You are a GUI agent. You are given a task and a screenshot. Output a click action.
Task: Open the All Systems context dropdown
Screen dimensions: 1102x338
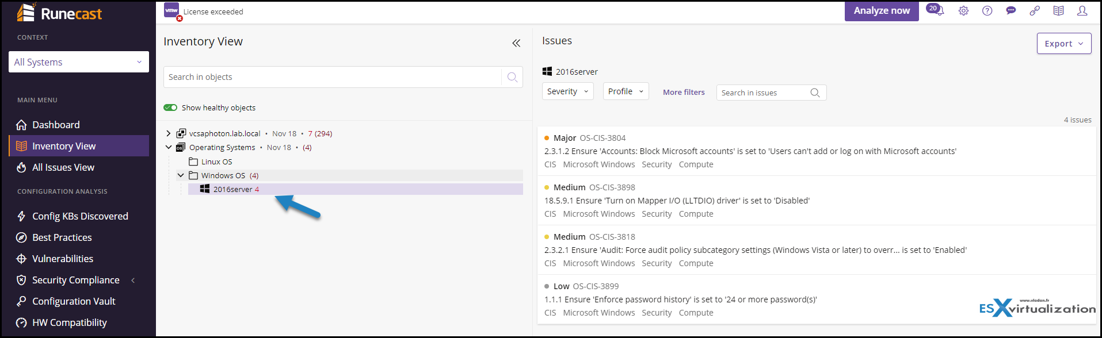[x=79, y=62]
